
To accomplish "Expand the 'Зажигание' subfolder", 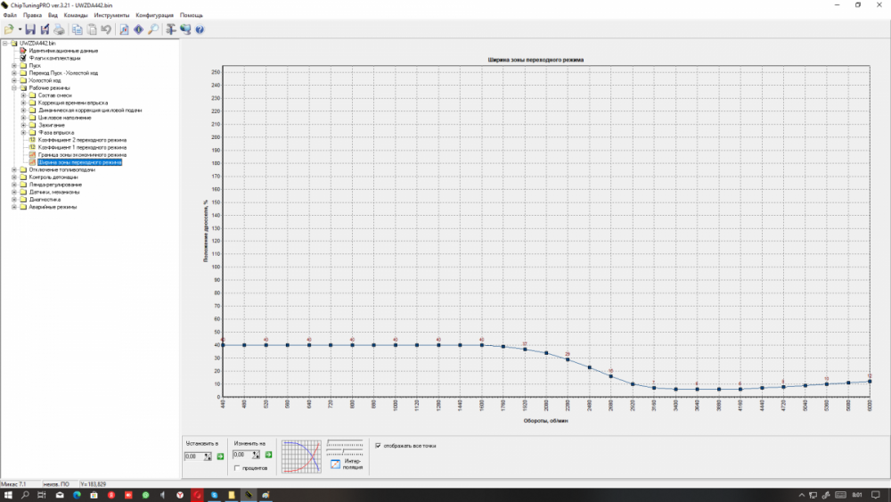I will pos(23,125).
